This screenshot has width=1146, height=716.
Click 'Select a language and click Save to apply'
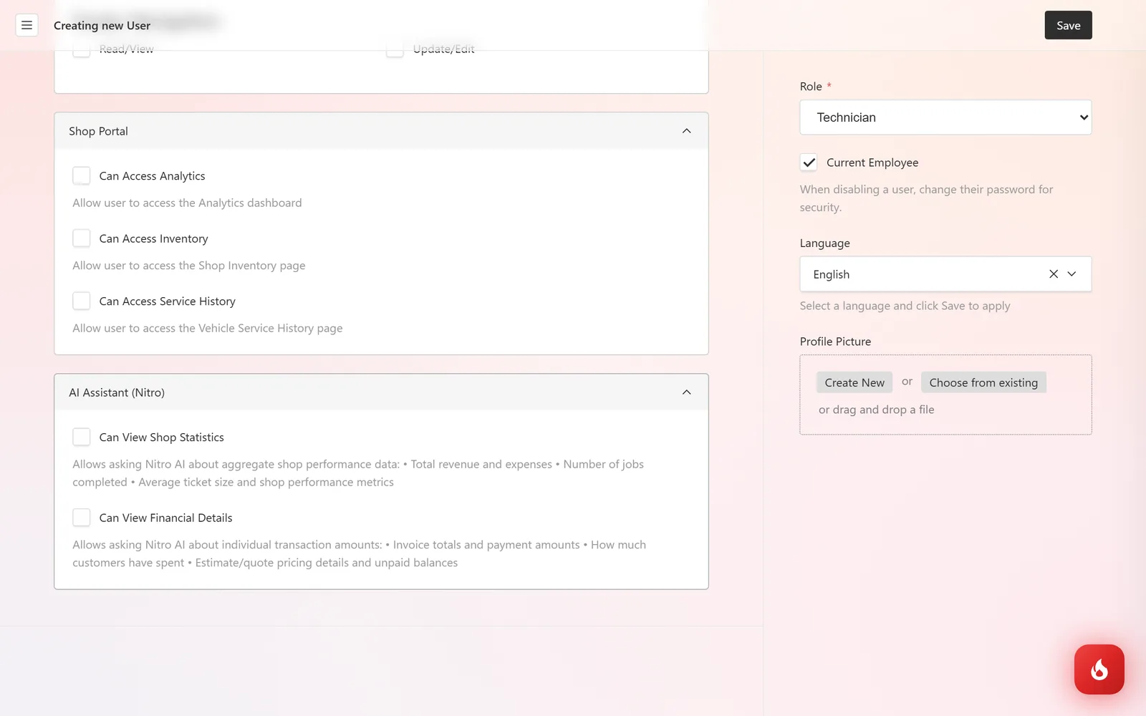coord(905,306)
